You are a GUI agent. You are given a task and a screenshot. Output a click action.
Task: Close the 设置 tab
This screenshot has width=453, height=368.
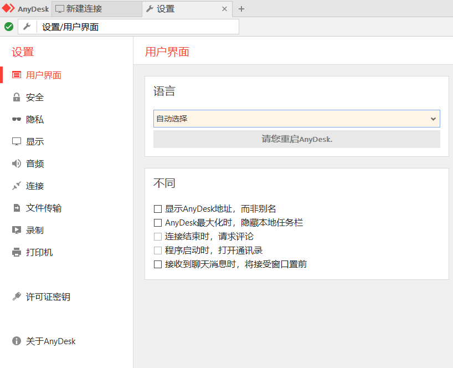(224, 9)
